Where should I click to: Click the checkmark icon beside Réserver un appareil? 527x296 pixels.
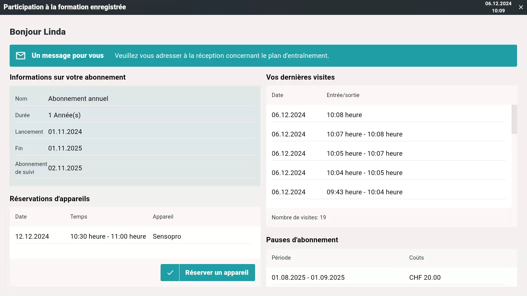click(170, 273)
